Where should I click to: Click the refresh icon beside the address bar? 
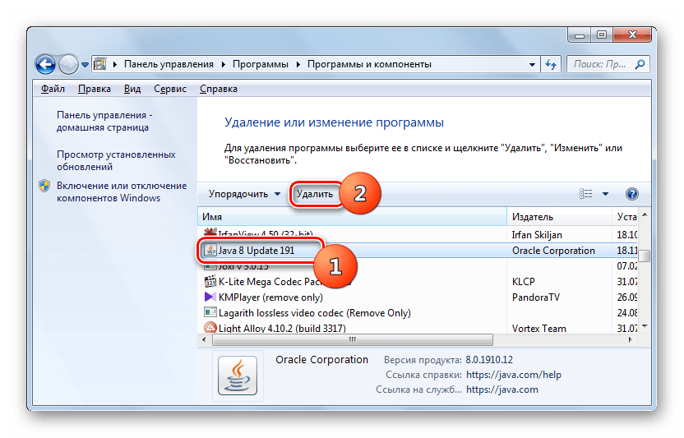549,64
